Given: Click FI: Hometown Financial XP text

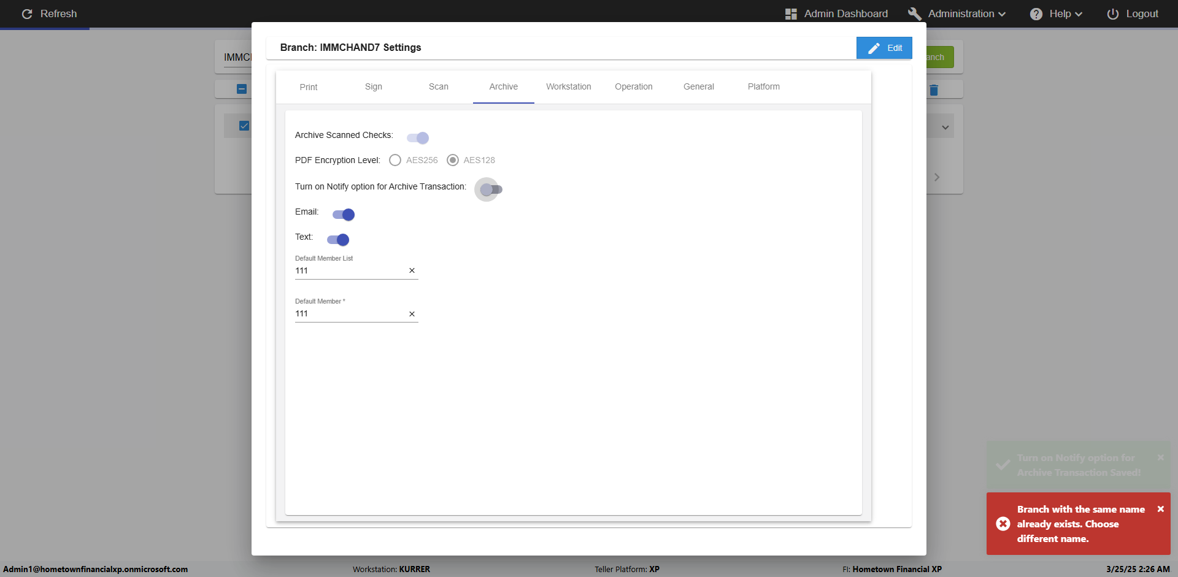Looking at the screenshot, I should coord(892,569).
